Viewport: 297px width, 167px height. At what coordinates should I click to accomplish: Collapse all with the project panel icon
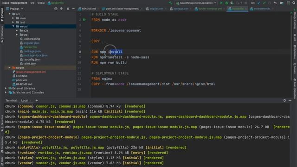click(61, 9)
